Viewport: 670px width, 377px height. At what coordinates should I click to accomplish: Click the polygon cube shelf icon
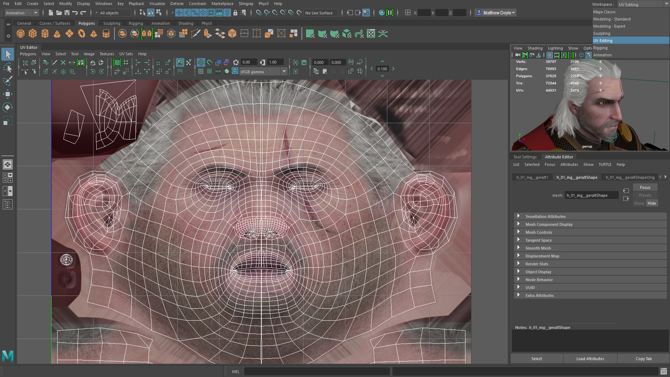pos(33,34)
